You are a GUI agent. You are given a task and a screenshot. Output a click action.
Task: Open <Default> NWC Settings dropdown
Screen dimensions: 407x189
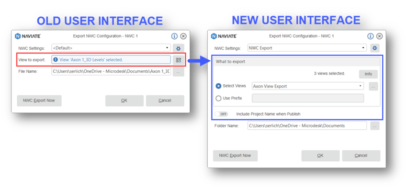point(111,48)
